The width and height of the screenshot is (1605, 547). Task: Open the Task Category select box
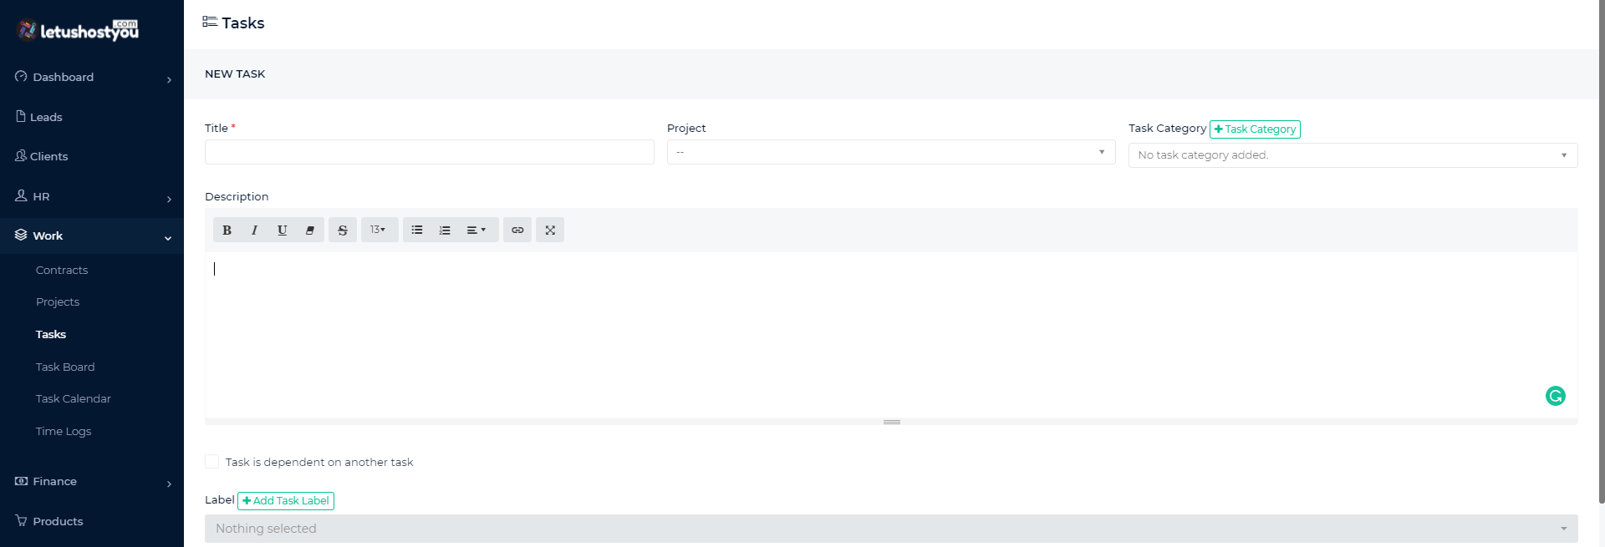coord(1352,155)
